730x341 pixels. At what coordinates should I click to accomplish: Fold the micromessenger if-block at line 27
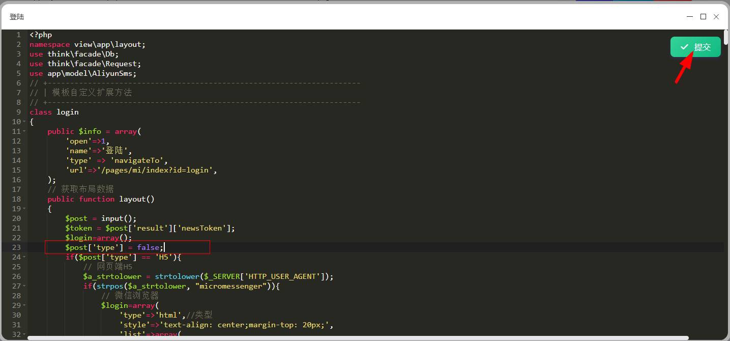pyautogui.click(x=24, y=286)
